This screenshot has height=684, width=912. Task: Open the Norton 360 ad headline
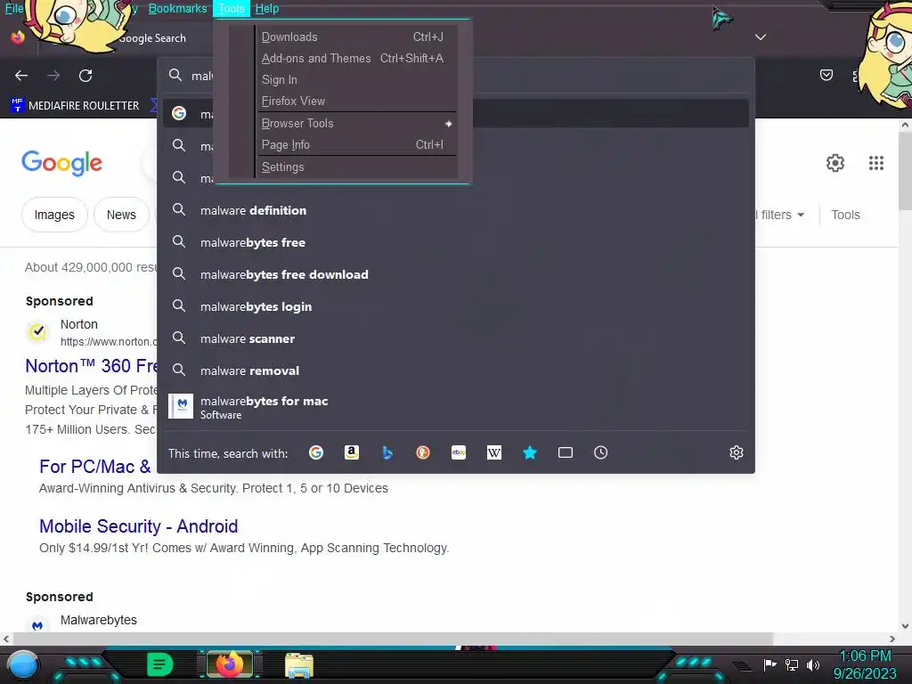[91, 366]
